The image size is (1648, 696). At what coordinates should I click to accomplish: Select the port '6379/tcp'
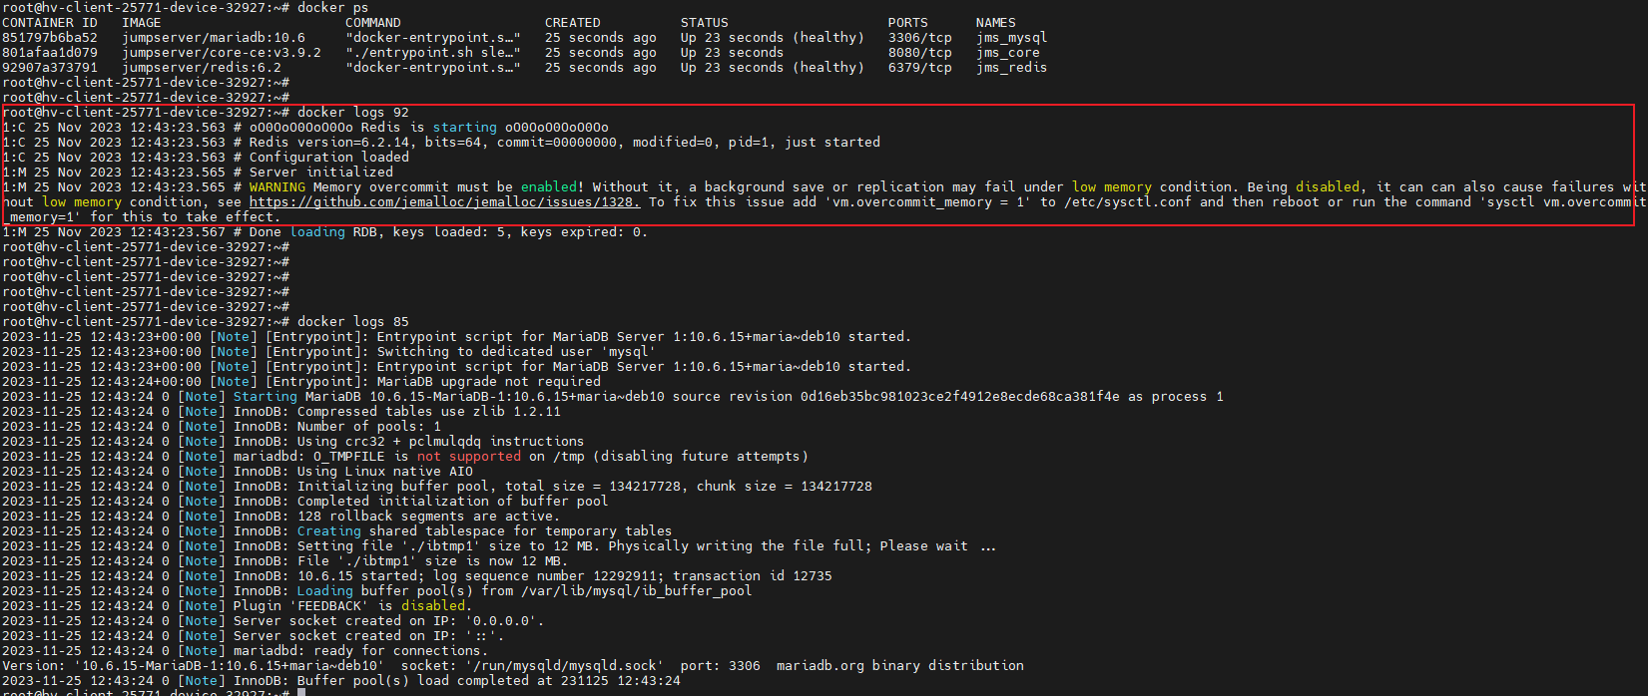pyautogui.click(x=920, y=68)
